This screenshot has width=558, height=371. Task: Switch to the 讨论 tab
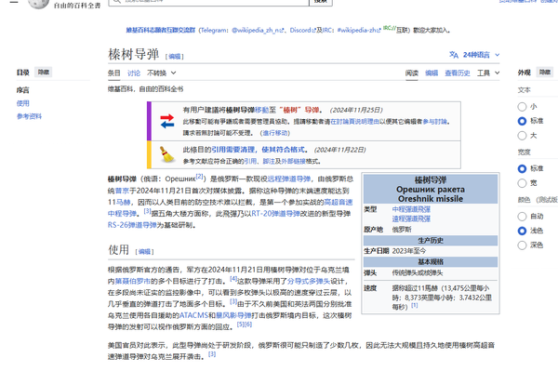click(134, 73)
